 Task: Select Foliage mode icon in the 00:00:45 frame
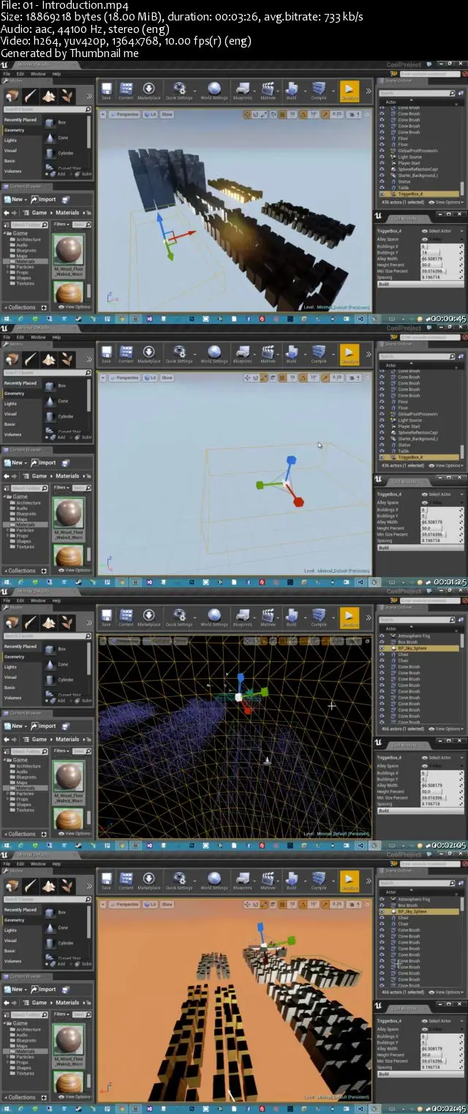pos(67,96)
